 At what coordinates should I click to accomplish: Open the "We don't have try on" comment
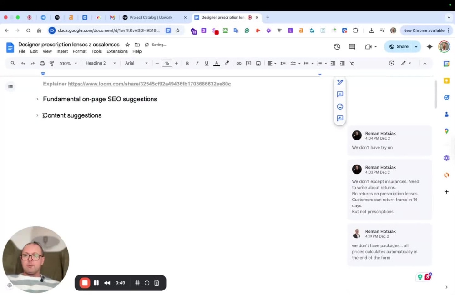pos(389,140)
